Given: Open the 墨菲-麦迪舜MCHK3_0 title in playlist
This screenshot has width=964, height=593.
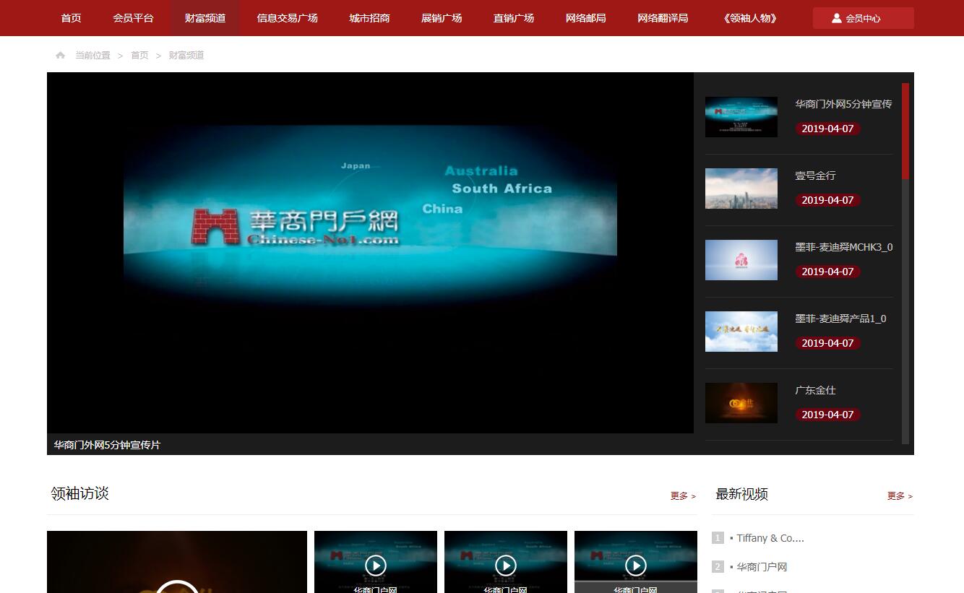Looking at the screenshot, I should pyautogui.click(x=844, y=247).
